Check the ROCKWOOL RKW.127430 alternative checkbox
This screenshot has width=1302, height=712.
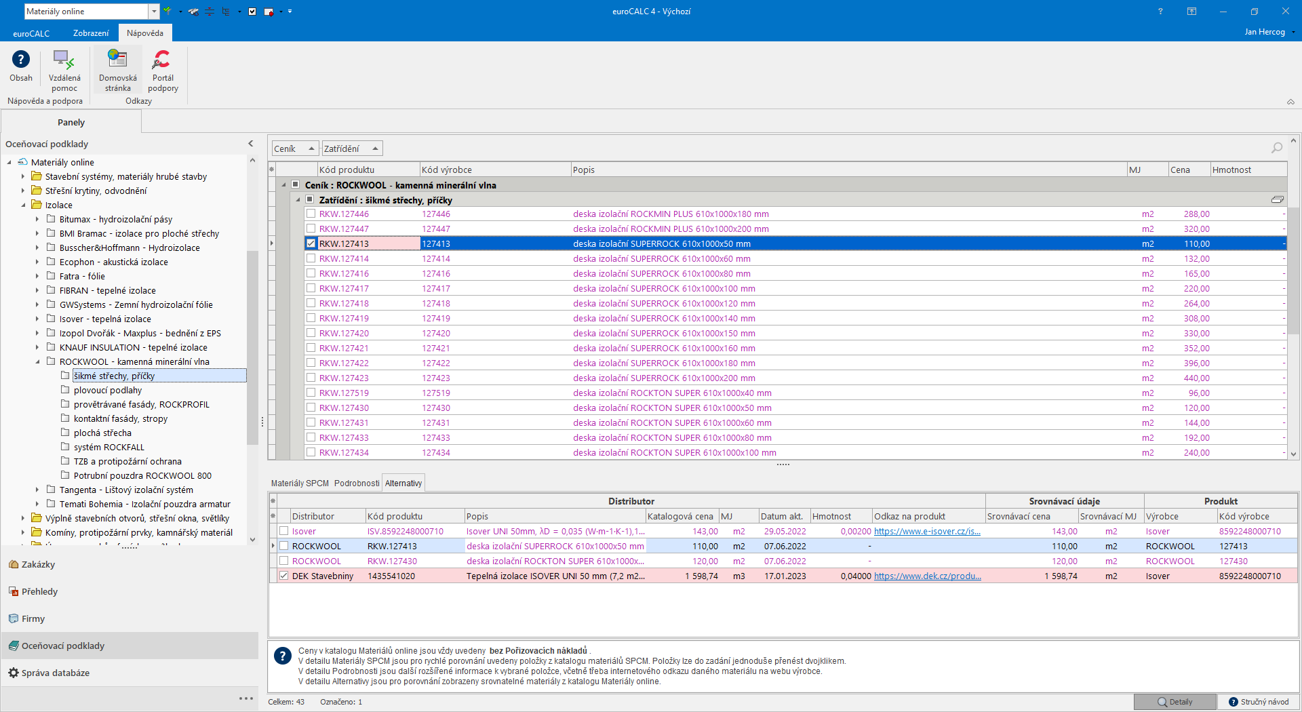tap(284, 561)
